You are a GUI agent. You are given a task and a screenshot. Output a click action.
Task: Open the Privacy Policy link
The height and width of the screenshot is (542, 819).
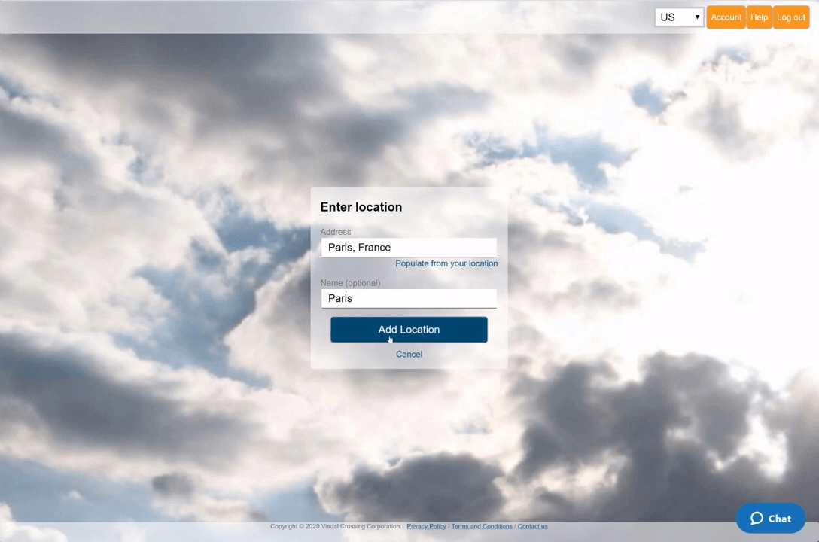pyautogui.click(x=426, y=527)
